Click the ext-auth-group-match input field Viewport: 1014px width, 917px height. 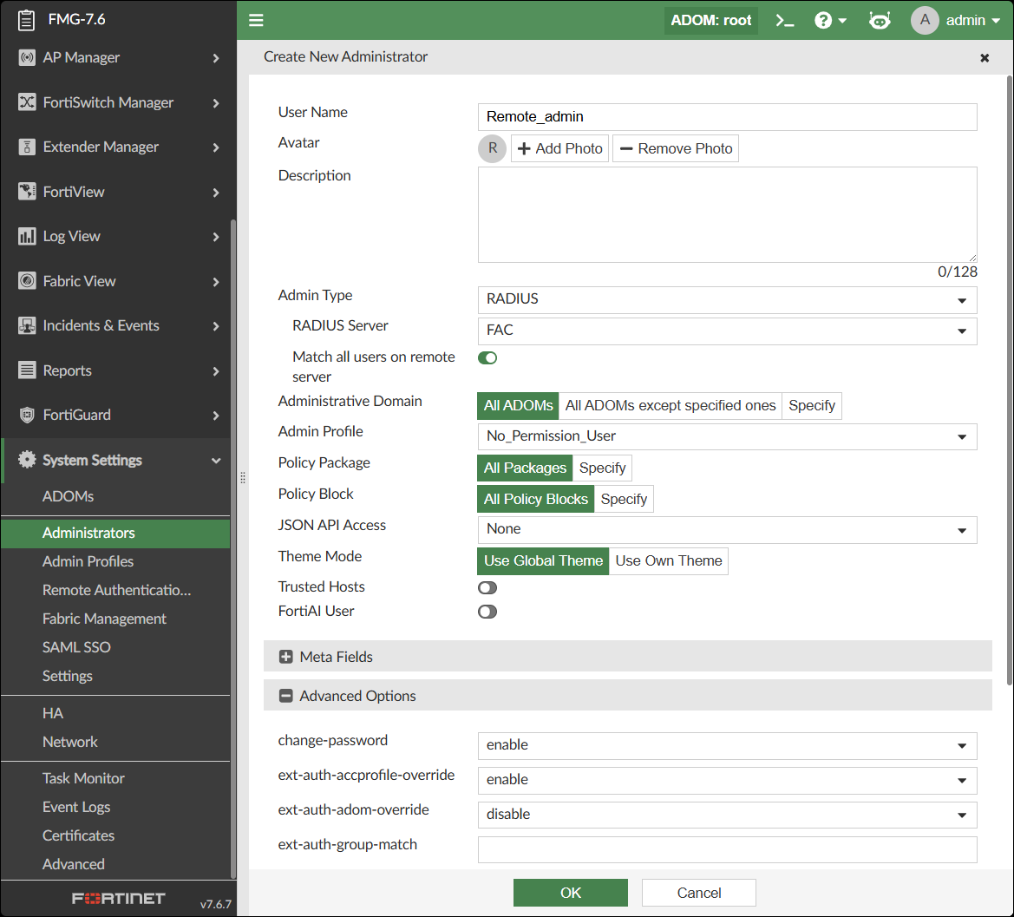tap(727, 849)
